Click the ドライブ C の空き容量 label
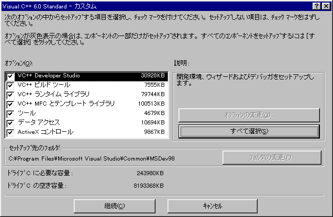This screenshot has width=333, height=217. coord(37,186)
